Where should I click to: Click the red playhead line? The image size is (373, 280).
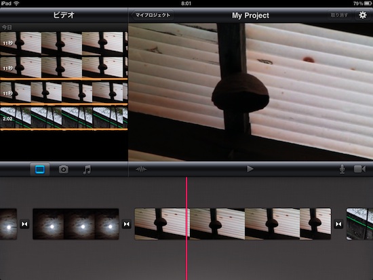point(186,228)
